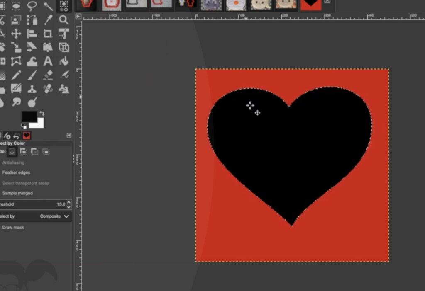Select the Paths tool
Screen dimensions: 425x291
click(x=32, y=20)
